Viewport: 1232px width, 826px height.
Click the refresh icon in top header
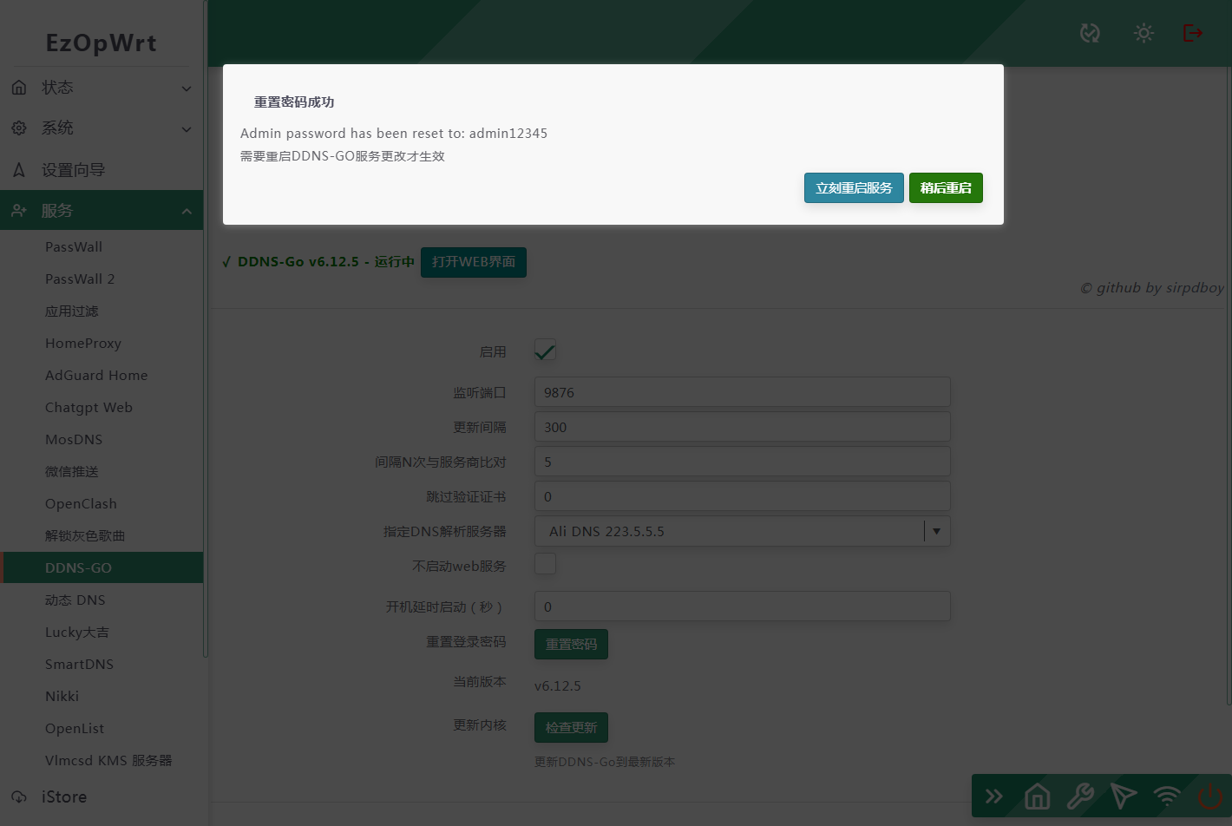click(x=1090, y=33)
